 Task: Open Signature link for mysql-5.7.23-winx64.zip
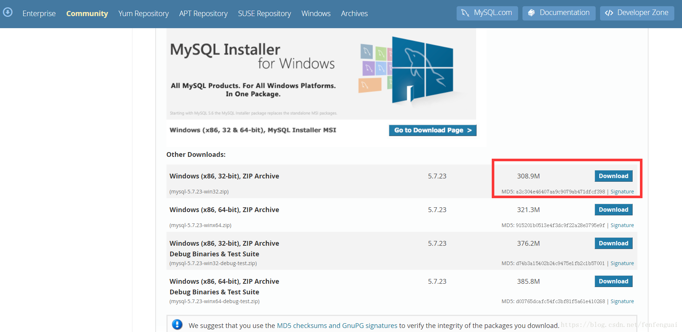pos(622,225)
